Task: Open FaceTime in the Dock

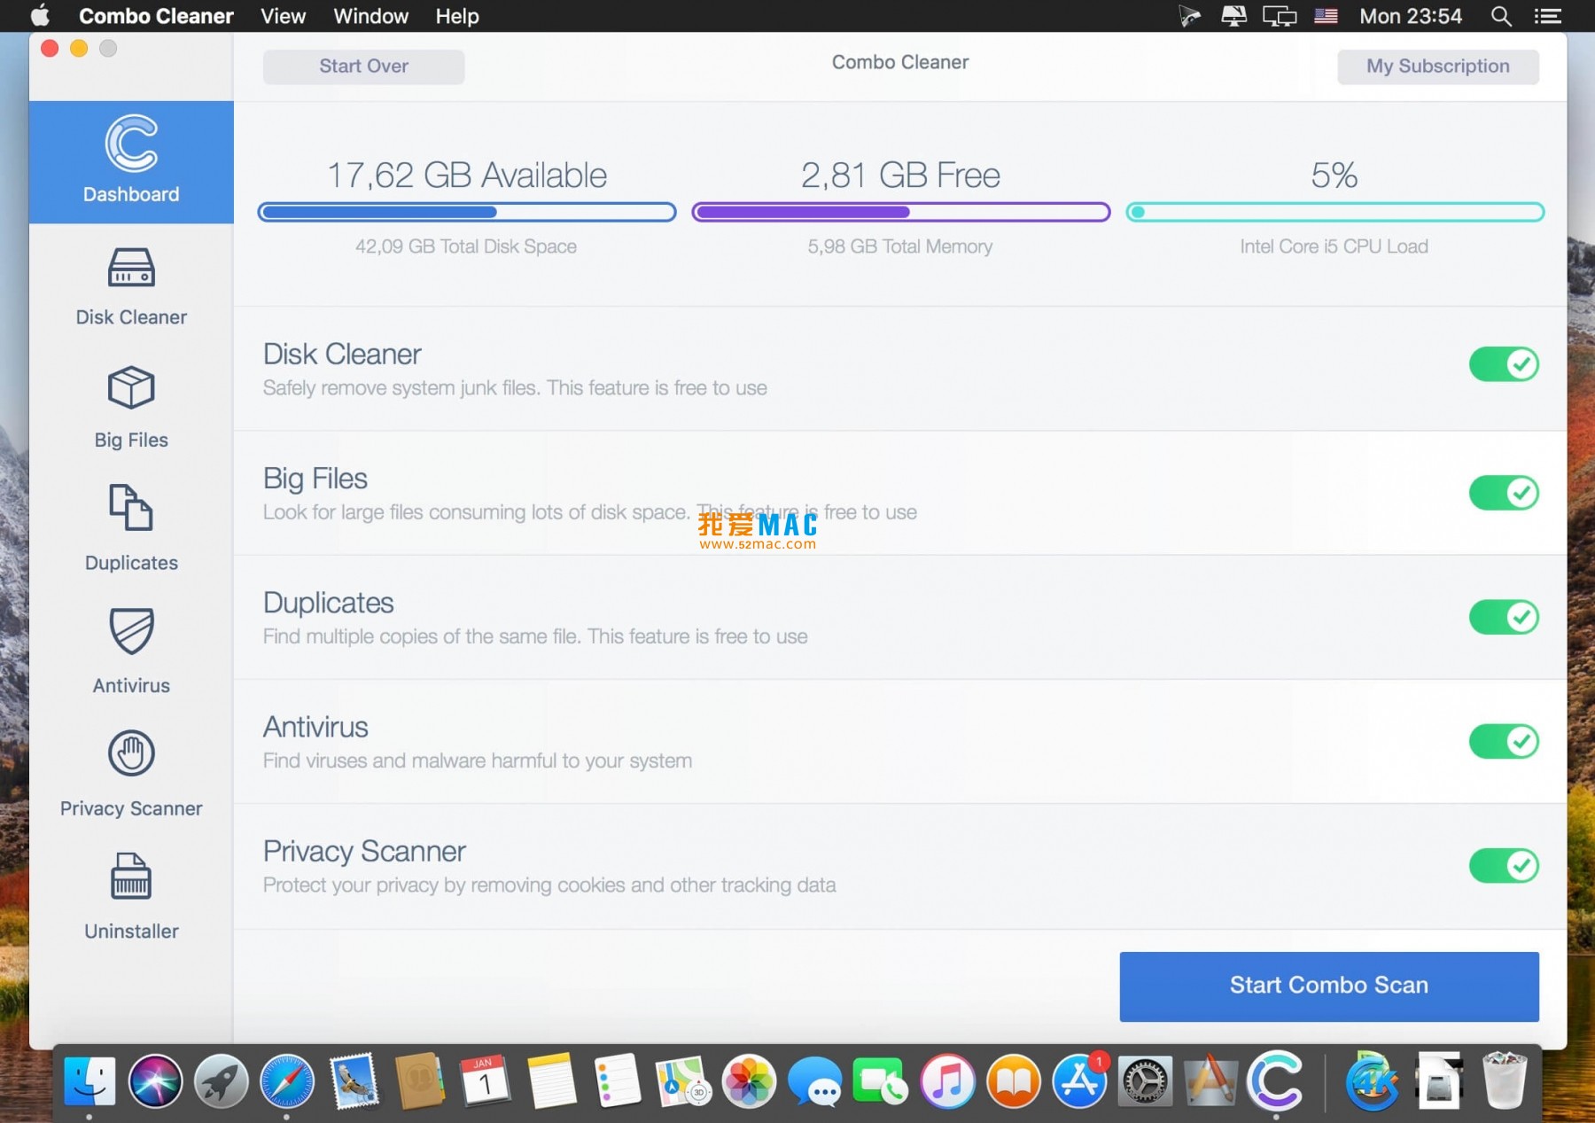Action: (x=880, y=1081)
